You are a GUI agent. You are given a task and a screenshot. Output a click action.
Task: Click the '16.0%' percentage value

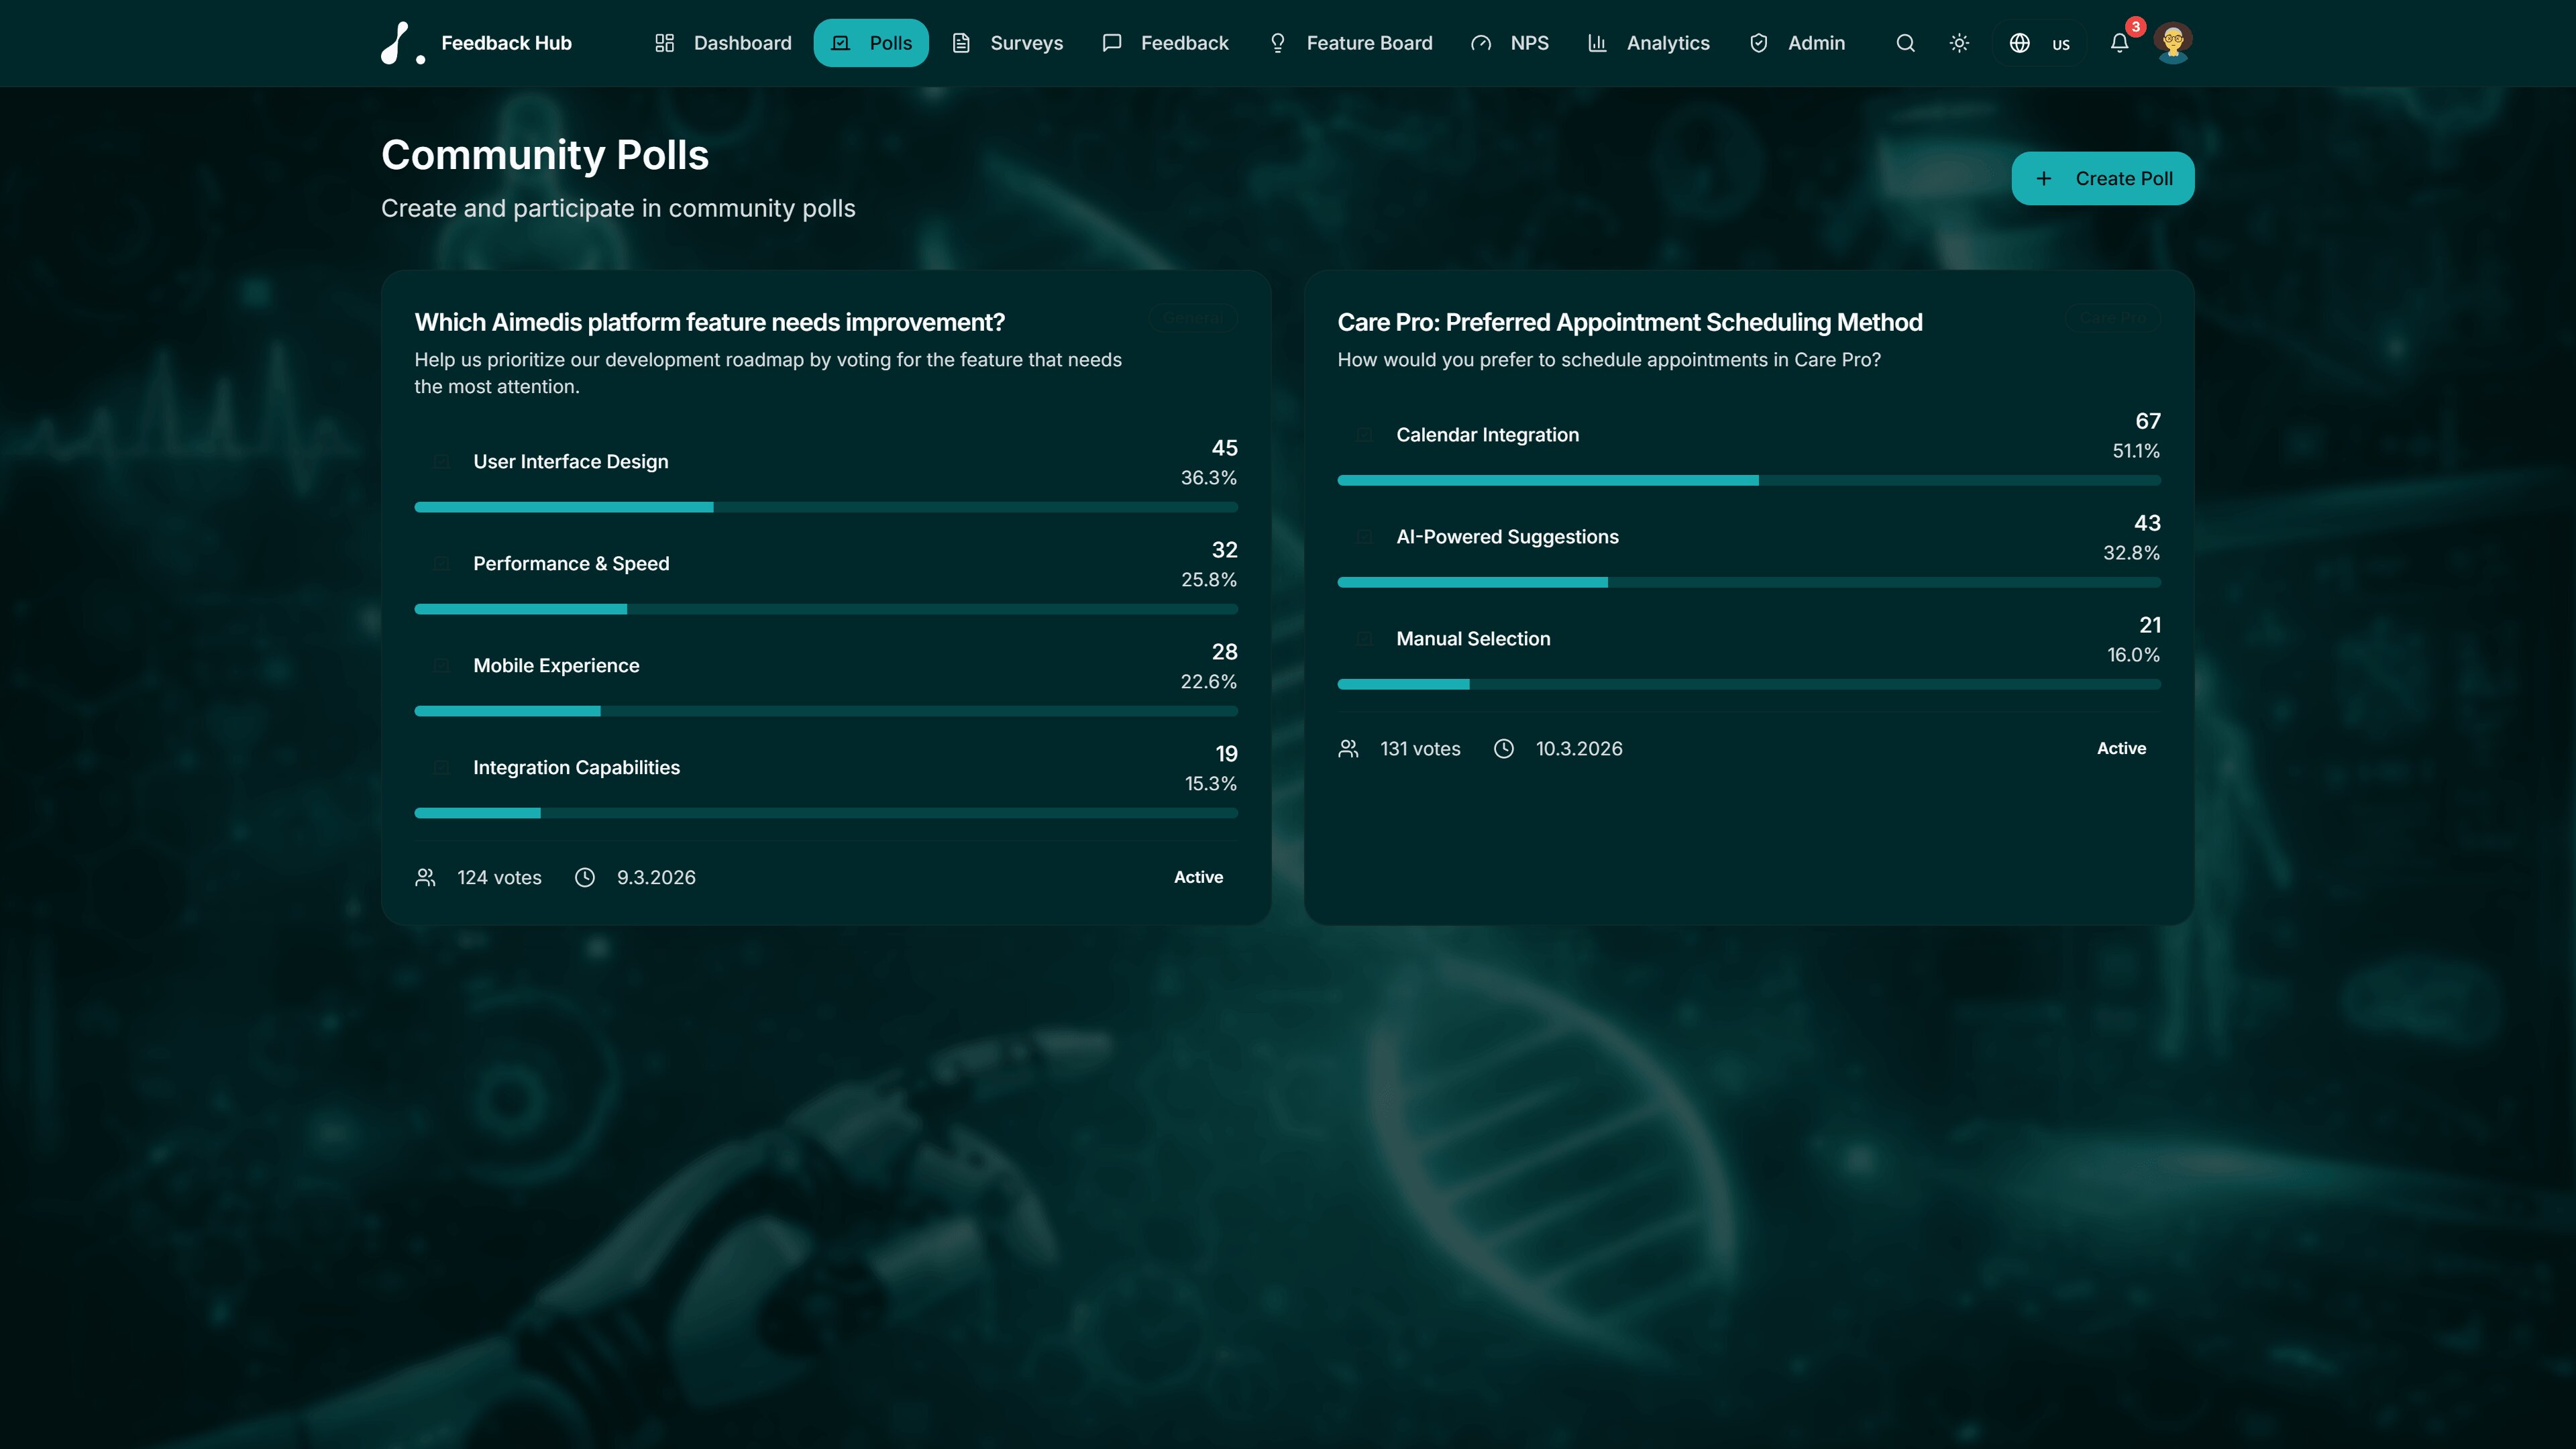[x=2133, y=654]
